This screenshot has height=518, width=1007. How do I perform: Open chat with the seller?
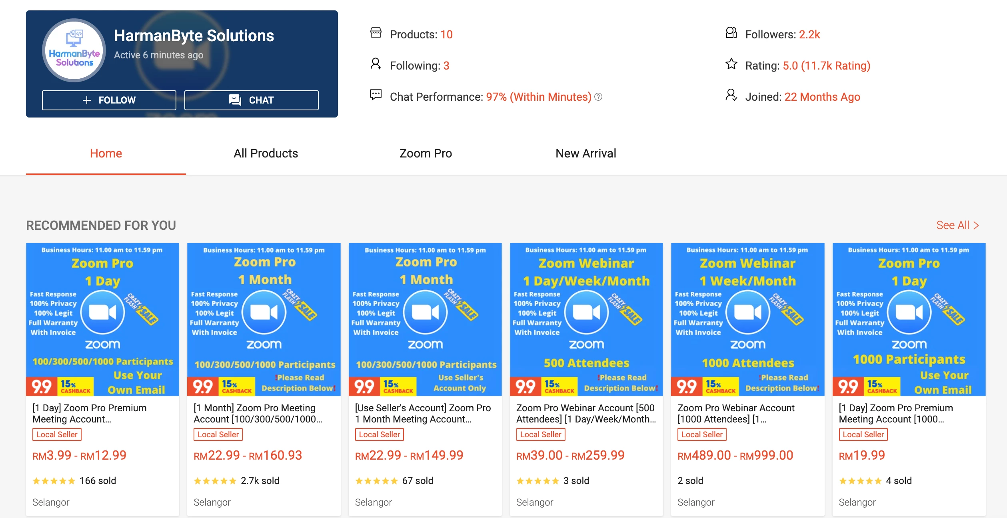pos(251,100)
